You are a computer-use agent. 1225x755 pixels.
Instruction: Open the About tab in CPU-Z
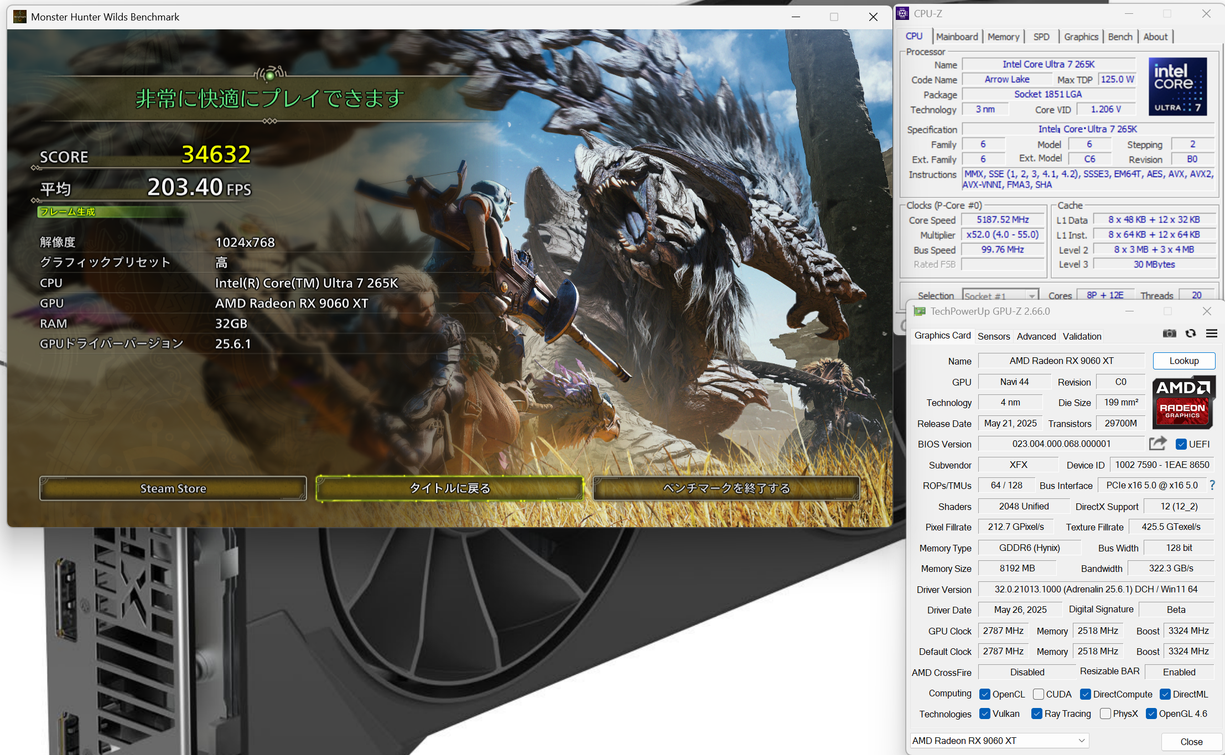click(x=1155, y=37)
